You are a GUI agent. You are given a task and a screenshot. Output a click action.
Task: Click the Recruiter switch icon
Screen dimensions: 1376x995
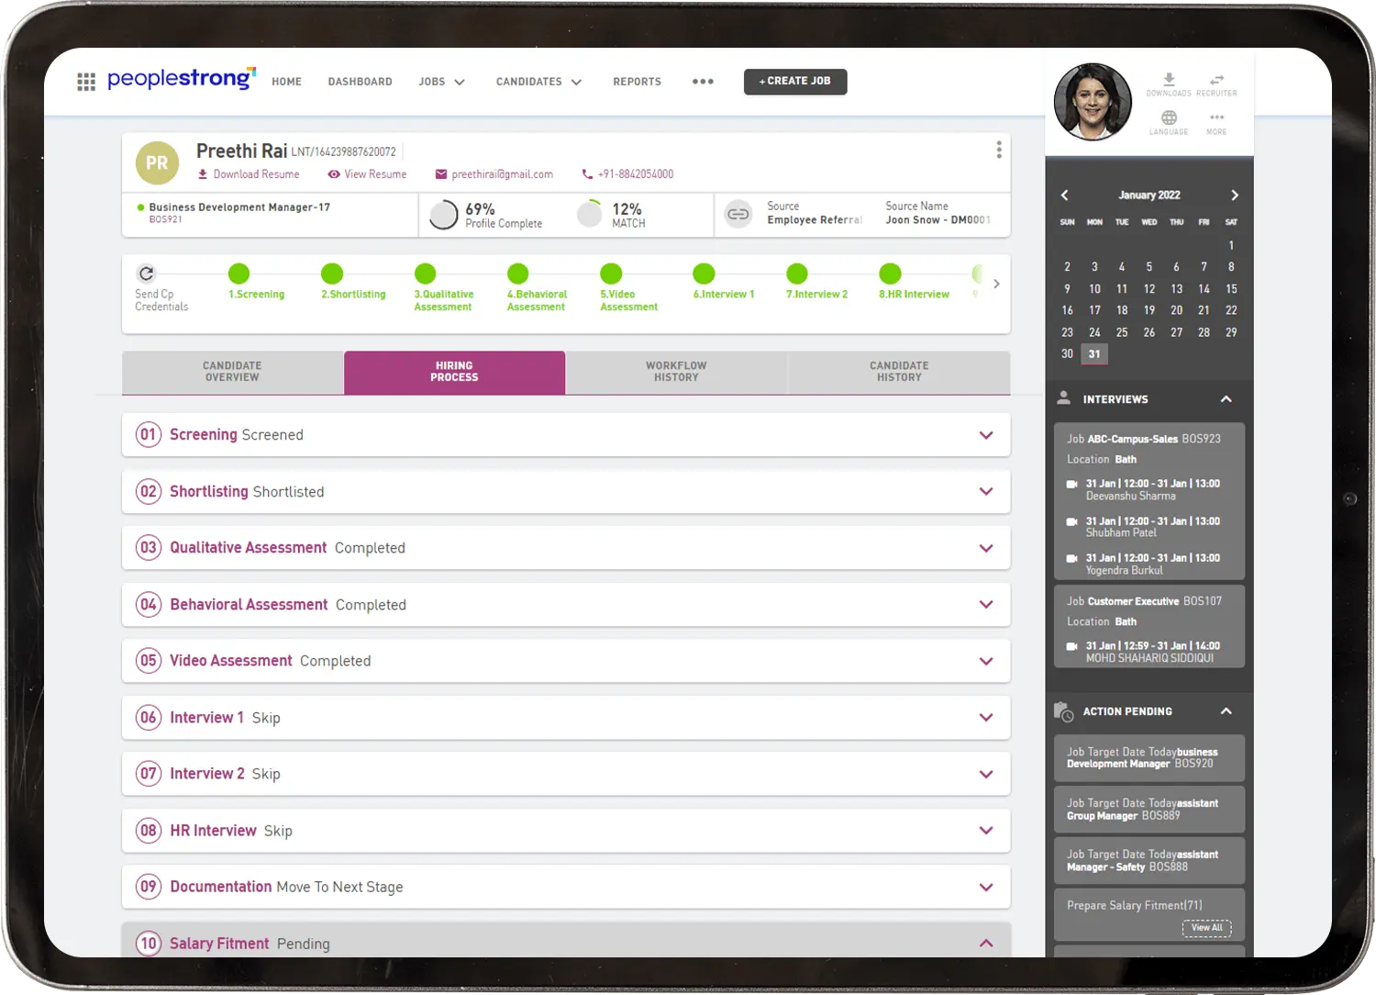click(x=1216, y=80)
